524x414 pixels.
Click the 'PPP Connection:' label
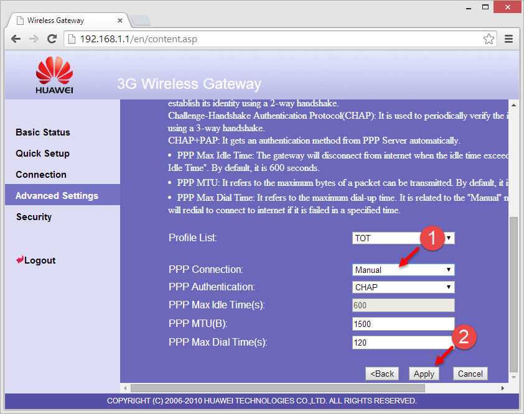(x=206, y=269)
